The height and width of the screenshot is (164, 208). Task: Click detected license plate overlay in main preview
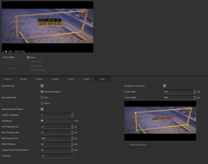pos(50,24)
